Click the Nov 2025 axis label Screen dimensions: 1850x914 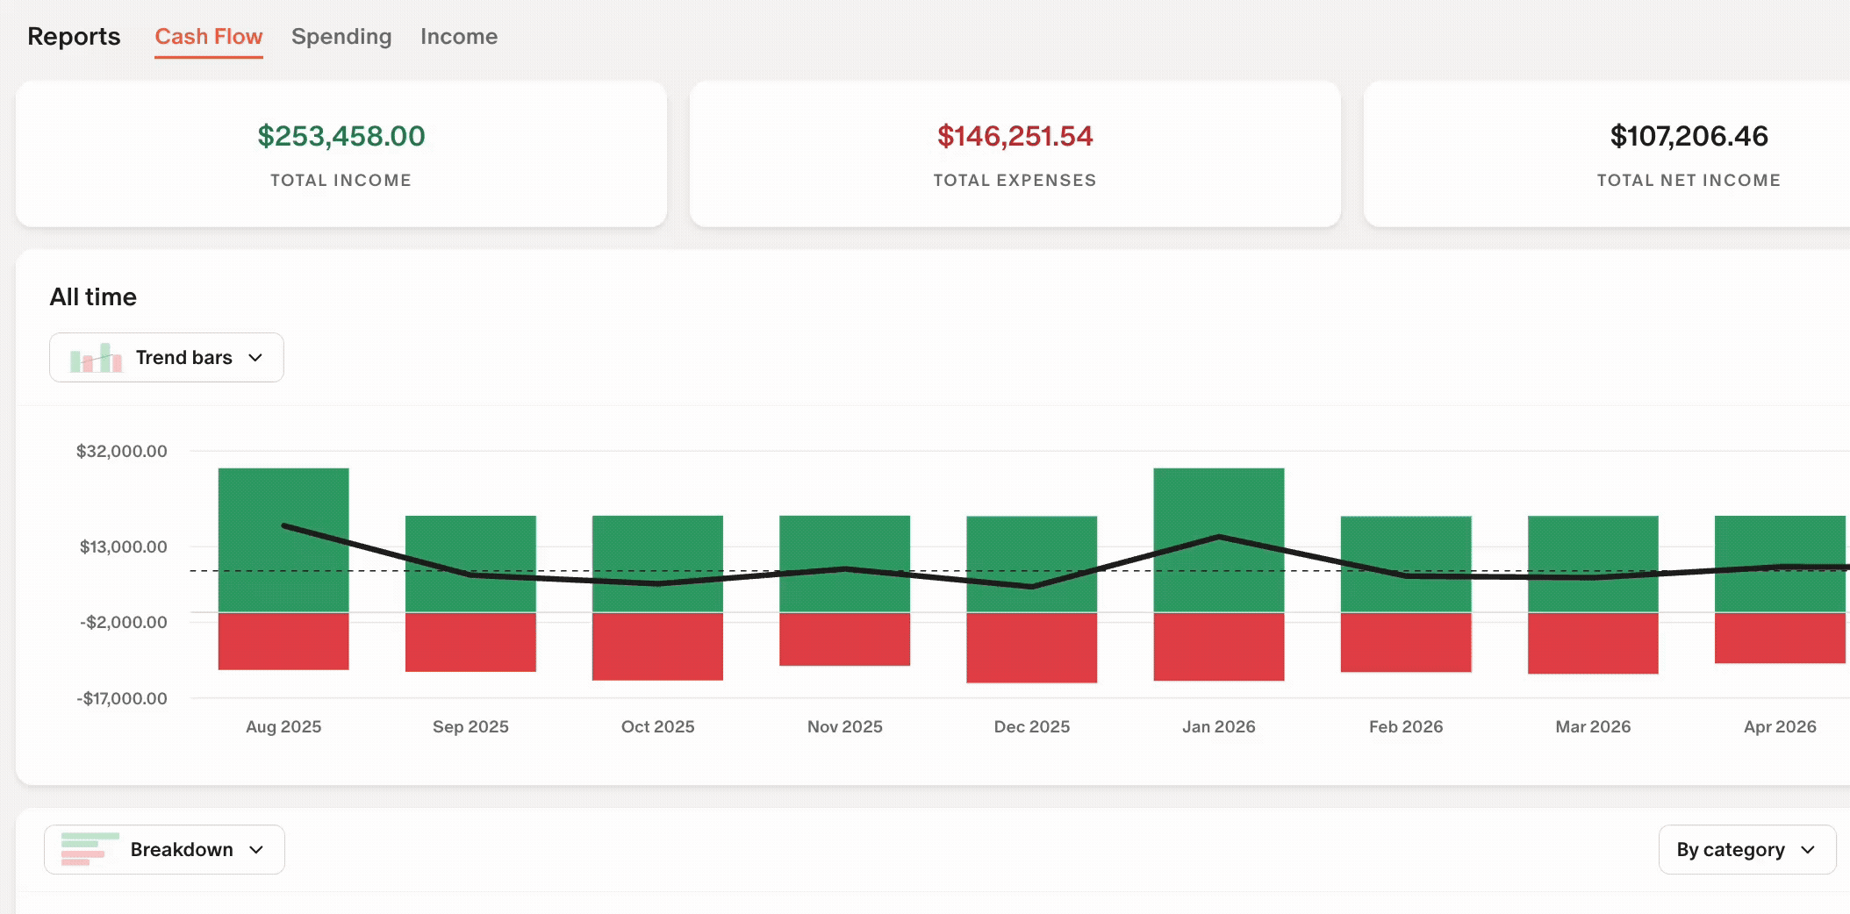845,726
